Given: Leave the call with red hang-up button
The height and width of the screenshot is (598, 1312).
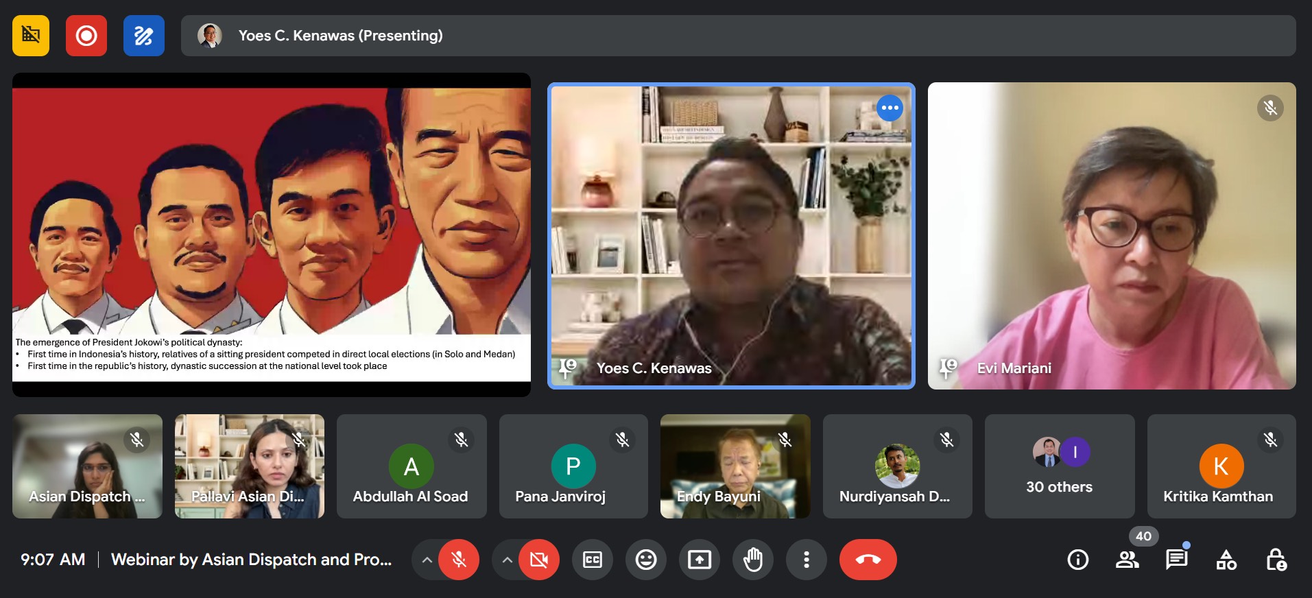Looking at the screenshot, I should click(868, 560).
